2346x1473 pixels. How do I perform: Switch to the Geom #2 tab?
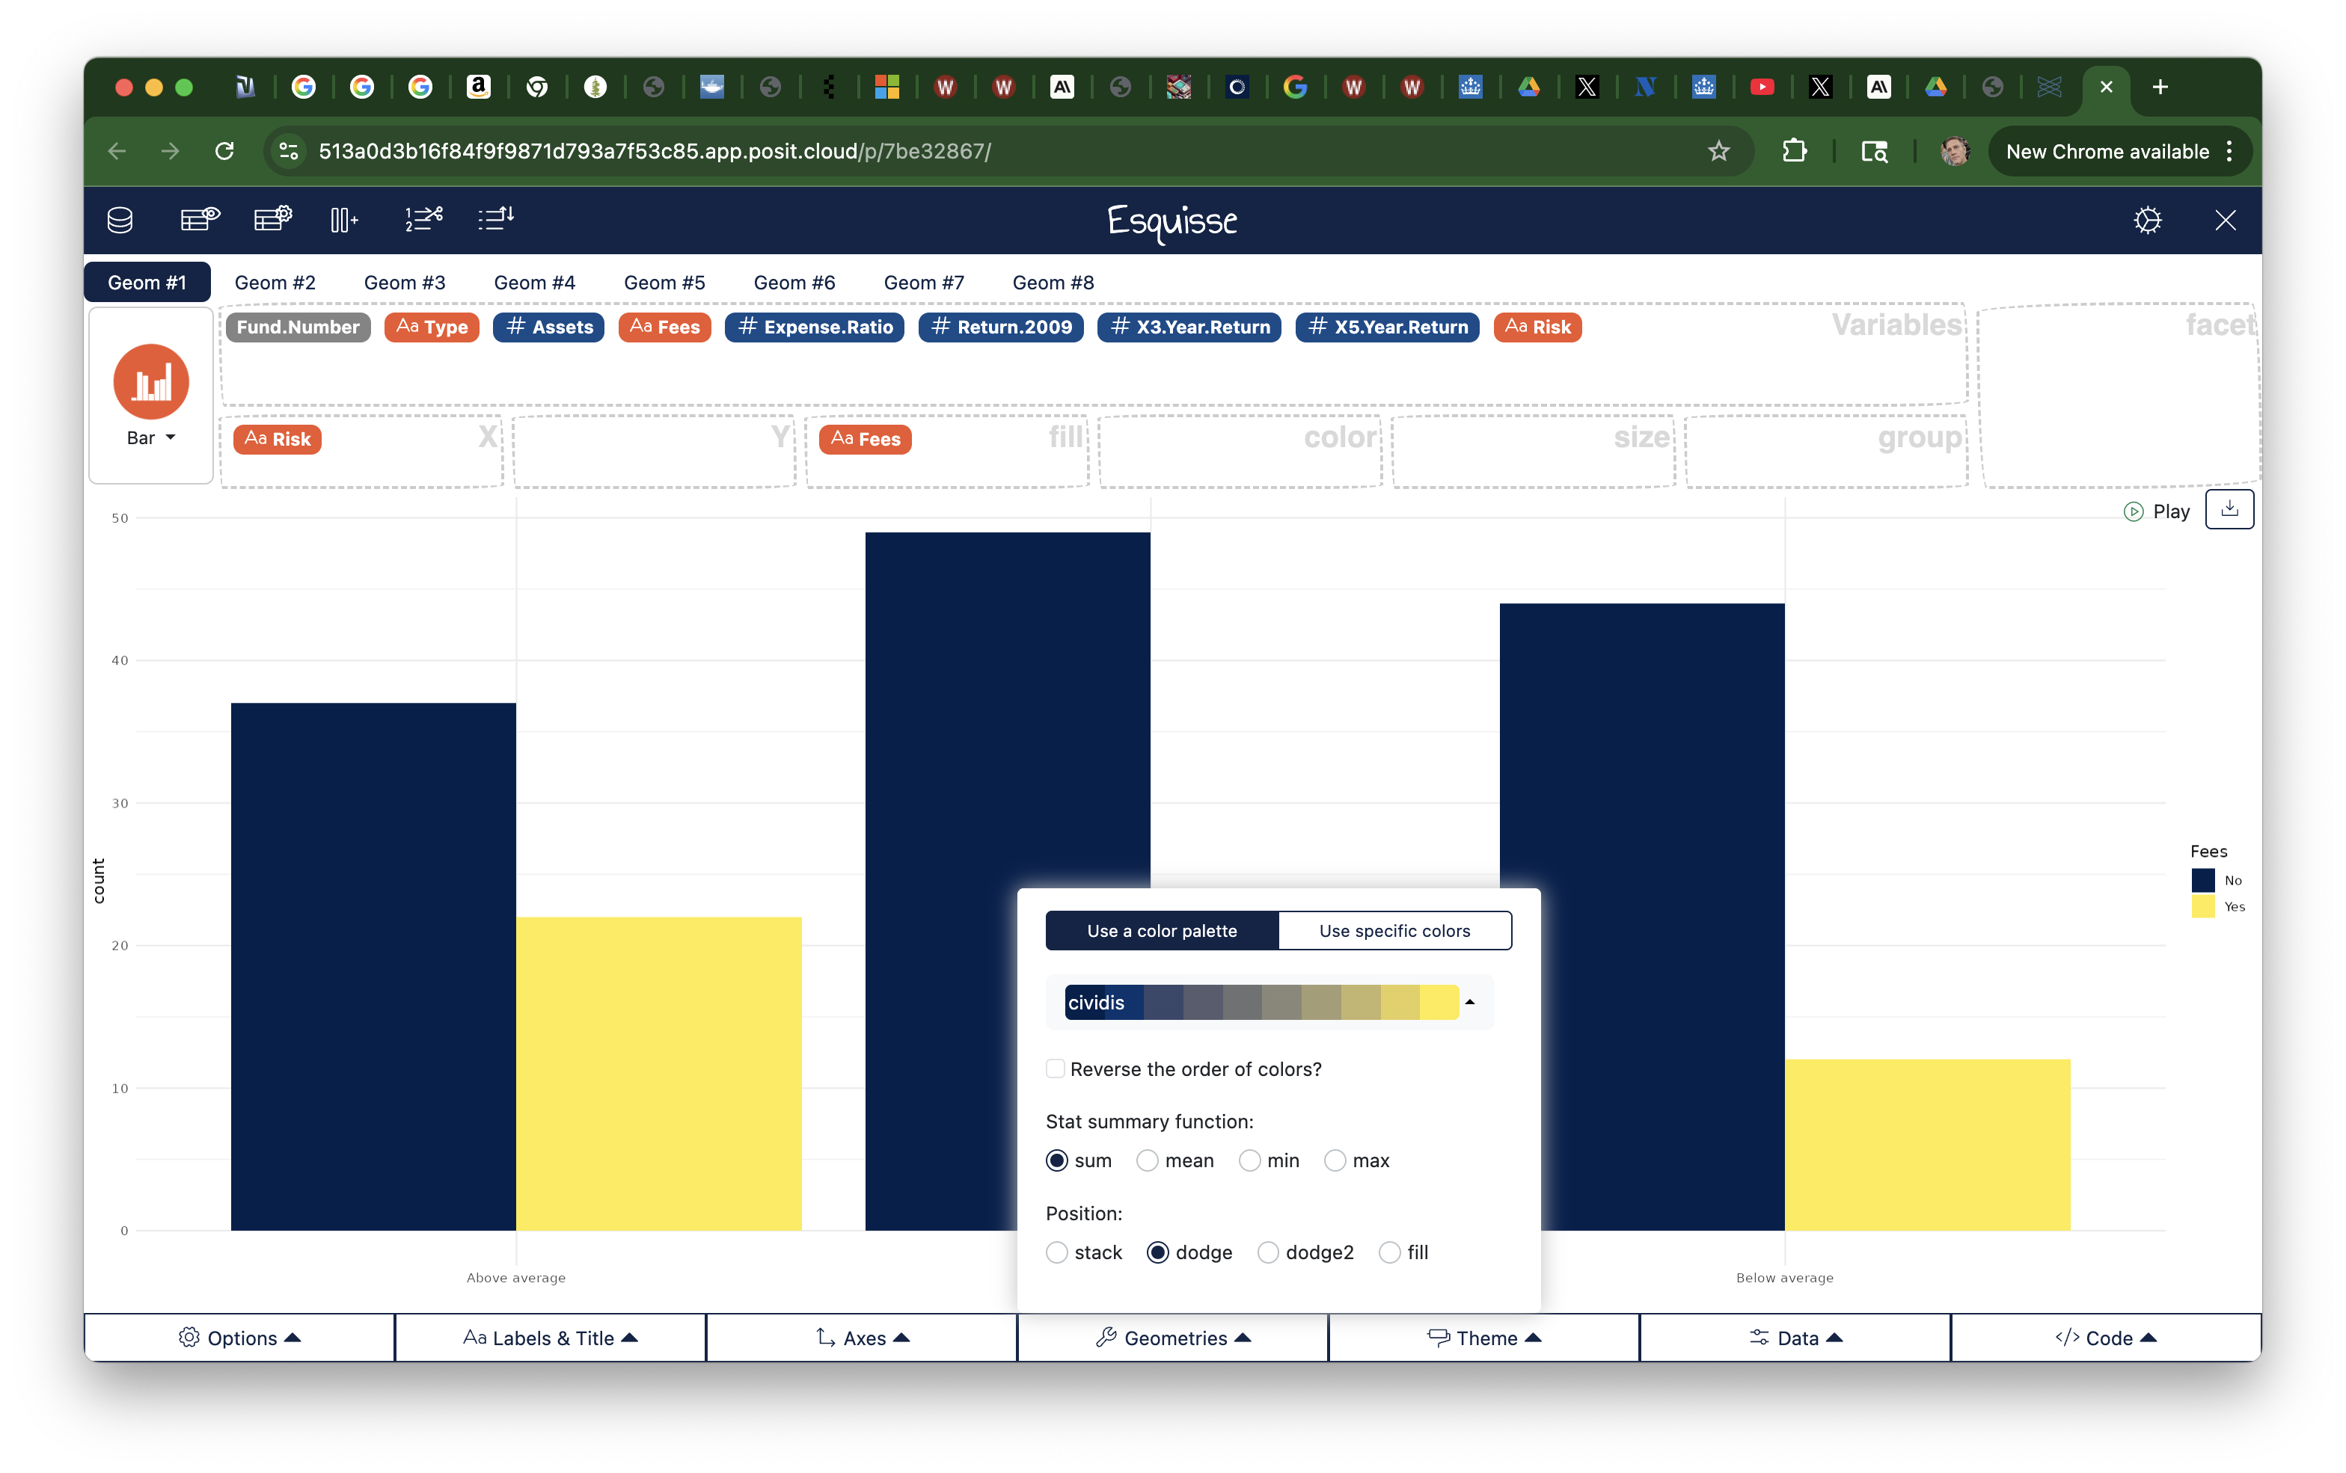275,283
